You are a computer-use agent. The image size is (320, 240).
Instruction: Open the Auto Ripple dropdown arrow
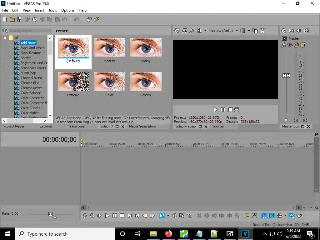click(x=285, y=216)
